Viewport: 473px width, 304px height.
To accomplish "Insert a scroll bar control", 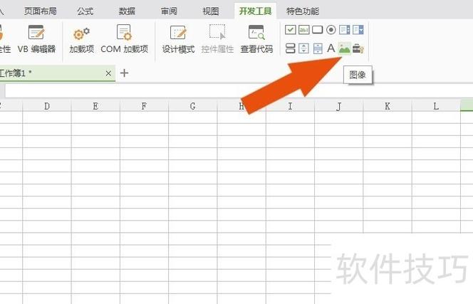I will (318, 48).
